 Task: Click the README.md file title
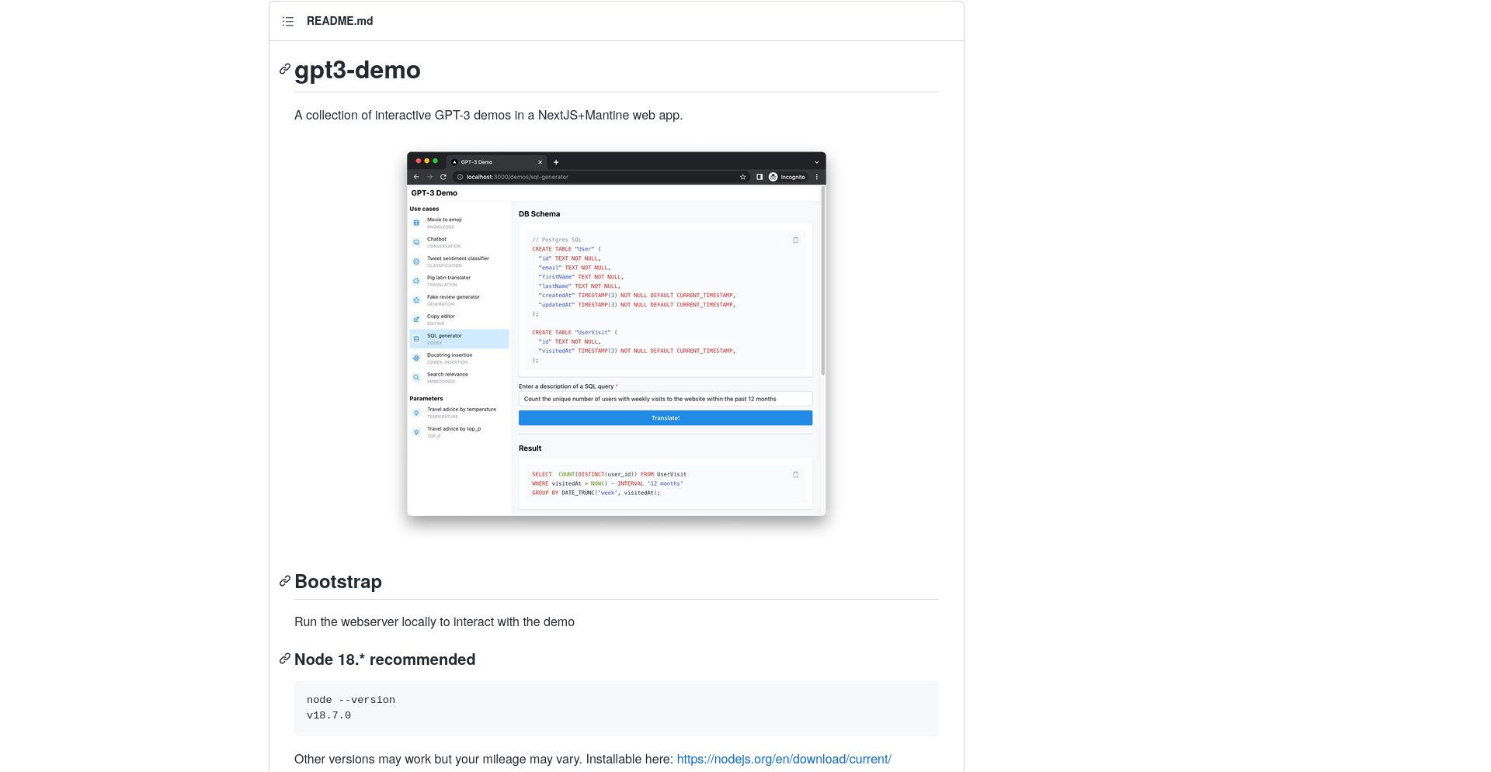click(x=339, y=21)
